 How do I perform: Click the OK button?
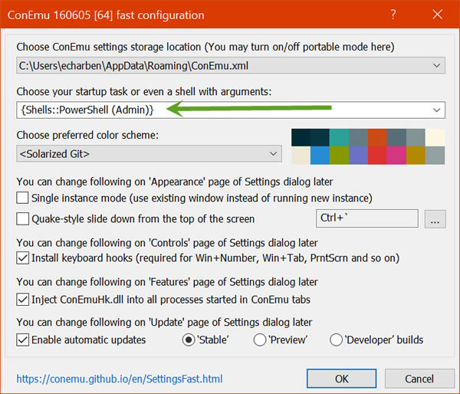(x=341, y=379)
